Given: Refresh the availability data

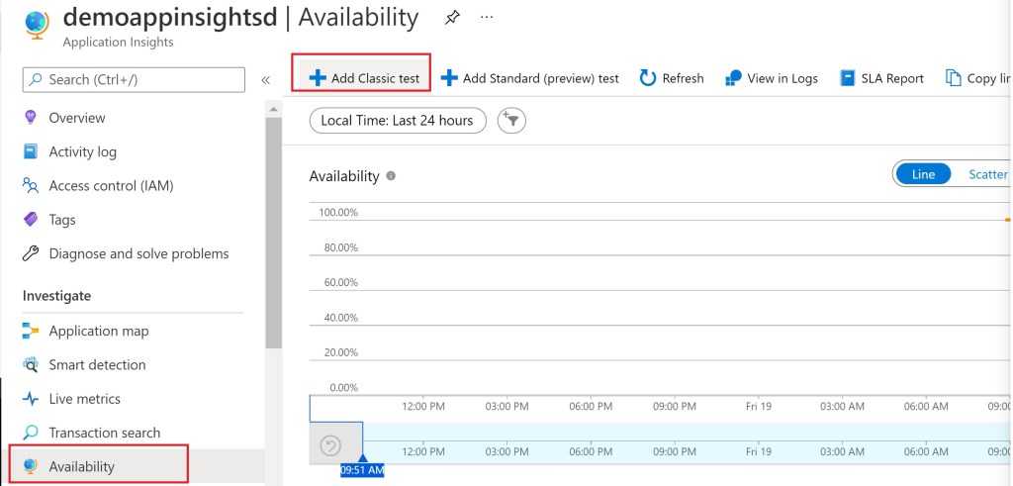Looking at the screenshot, I should (672, 78).
